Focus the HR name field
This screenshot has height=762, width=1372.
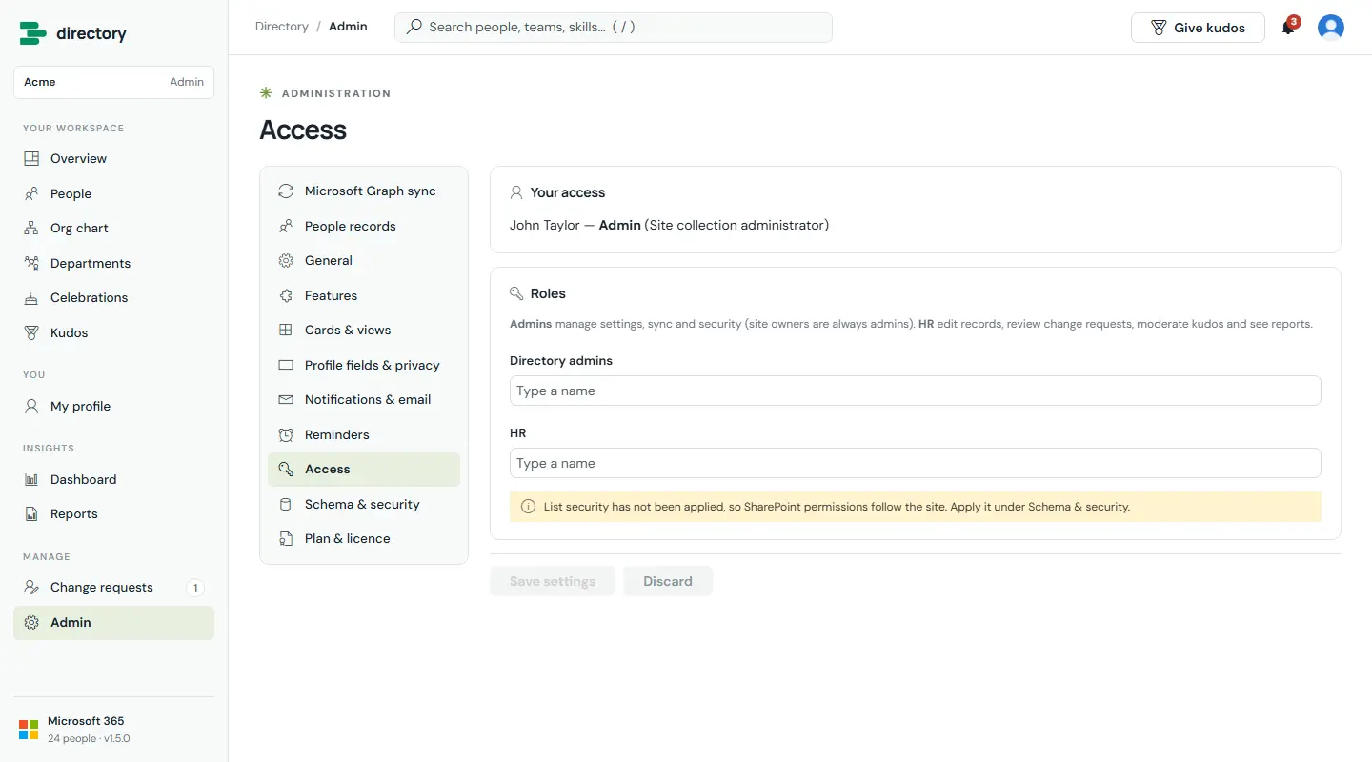pyautogui.click(x=916, y=463)
